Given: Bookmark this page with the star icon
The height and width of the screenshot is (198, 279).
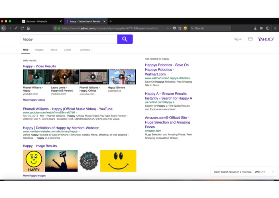Looking at the screenshot, I should [x=180, y=28].
